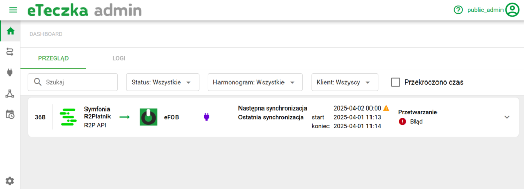Click start time 2025-04-01 11:13

[x=357, y=117]
